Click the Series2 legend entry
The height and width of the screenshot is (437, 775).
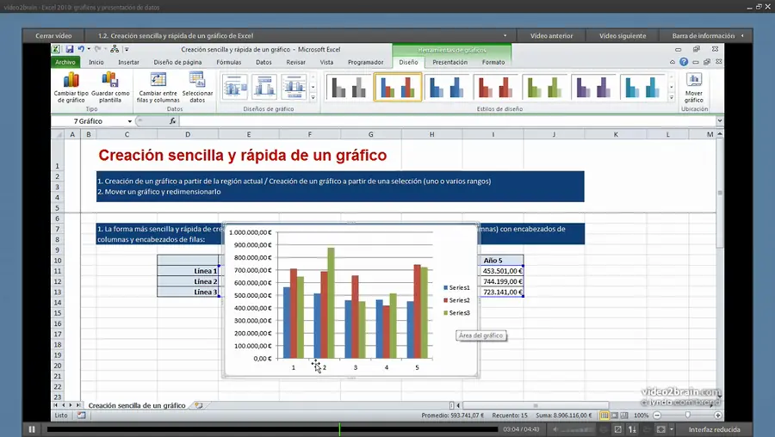[x=456, y=300]
